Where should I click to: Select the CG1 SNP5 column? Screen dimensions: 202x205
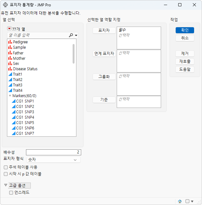click(x=25, y=123)
